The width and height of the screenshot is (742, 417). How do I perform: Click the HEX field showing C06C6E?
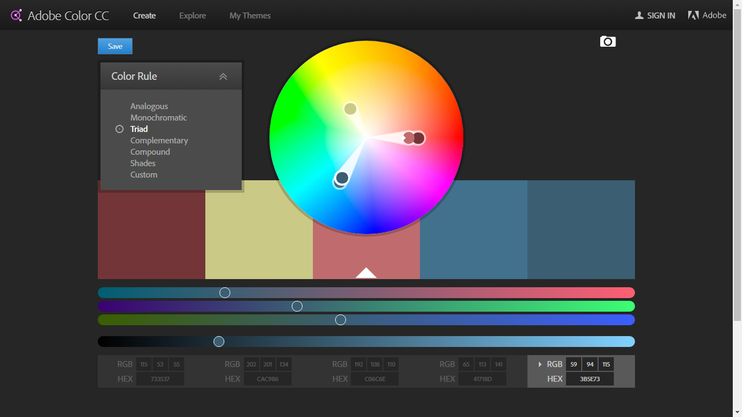pos(375,379)
